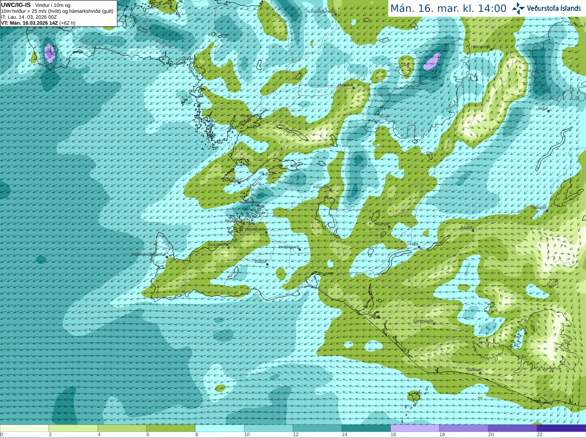The height and width of the screenshot is (438, 586).
Task: Click the purple wind patch south of Hveravellir
Action: tap(432, 62)
